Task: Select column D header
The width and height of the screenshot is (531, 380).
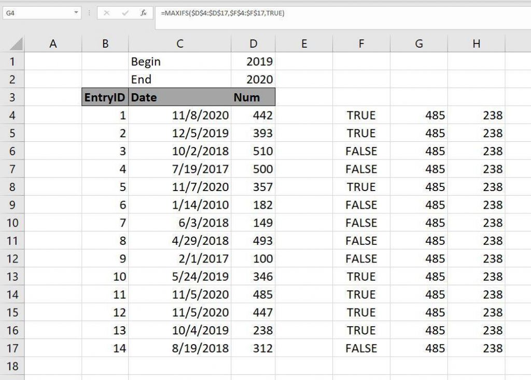Action: coord(253,44)
